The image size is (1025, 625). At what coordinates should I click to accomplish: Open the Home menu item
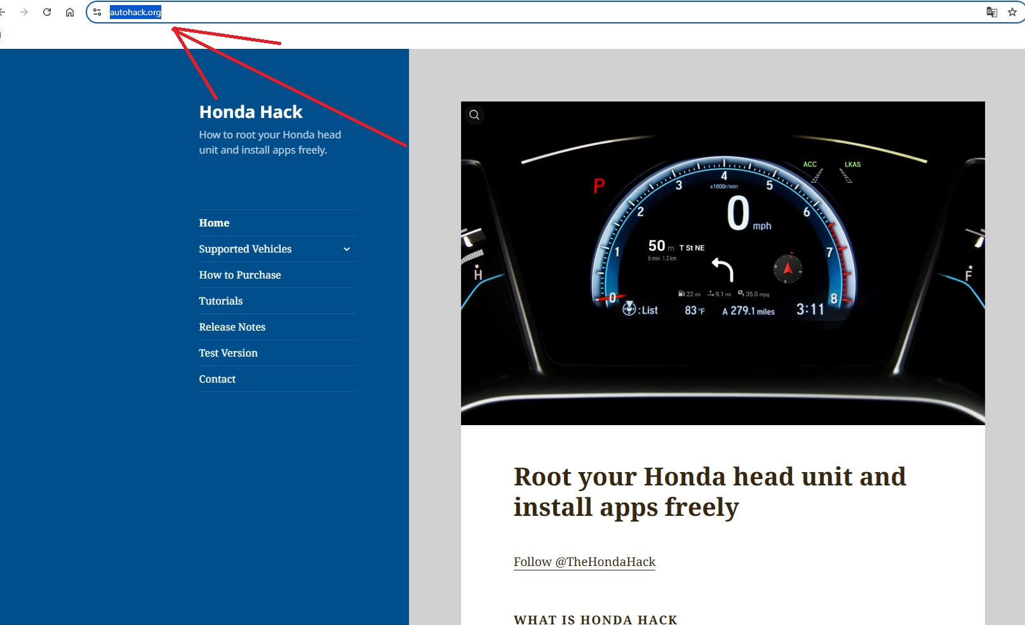214,223
